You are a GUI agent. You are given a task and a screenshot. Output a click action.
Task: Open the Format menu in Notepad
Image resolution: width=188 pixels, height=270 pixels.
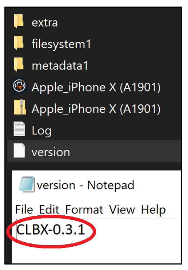[84, 210]
